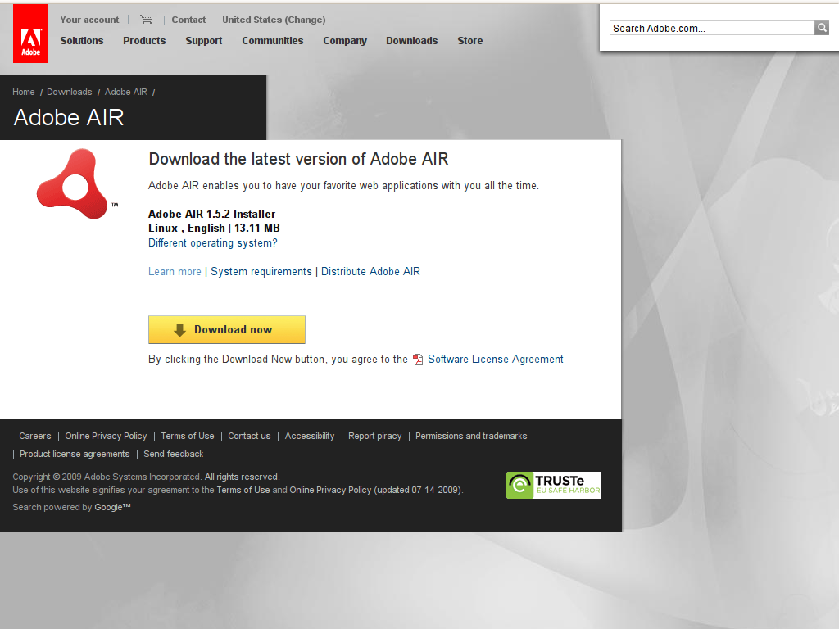Click the Learn more link
Screen dimensions: 839x629
point(175,272)
